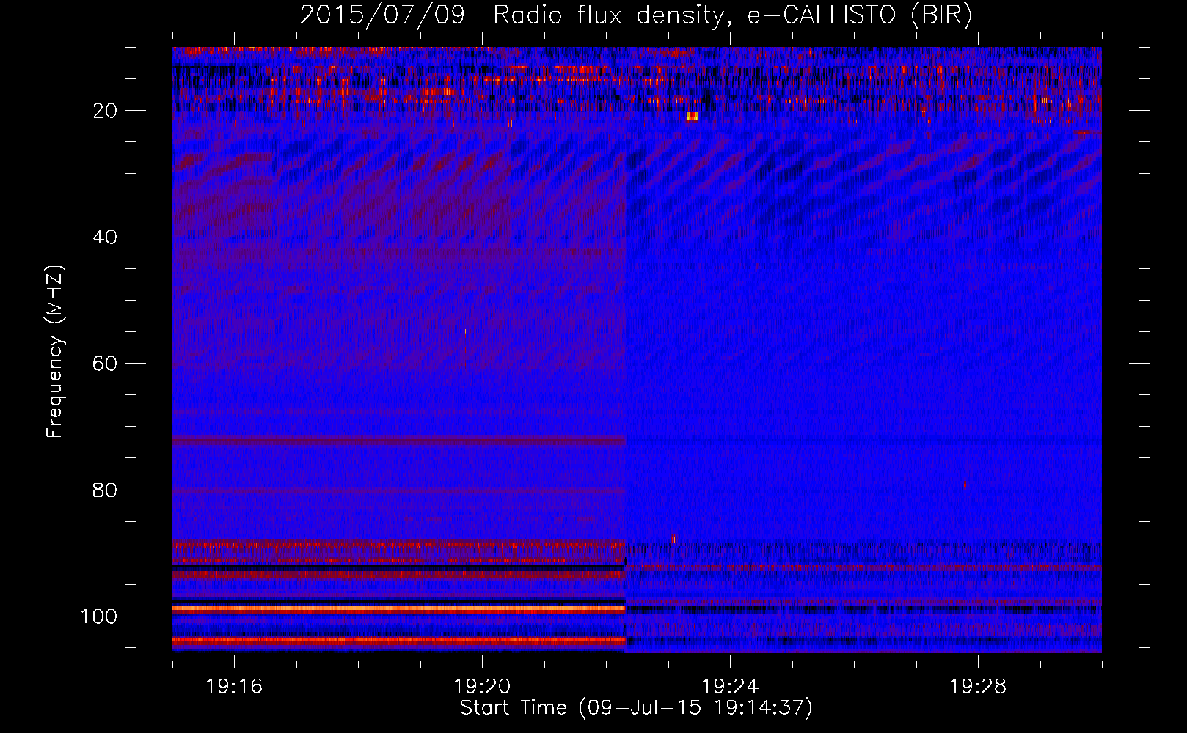Click the 40 frequency tick label
Screen dimensions: 1187x733
[x=104, y=237]
